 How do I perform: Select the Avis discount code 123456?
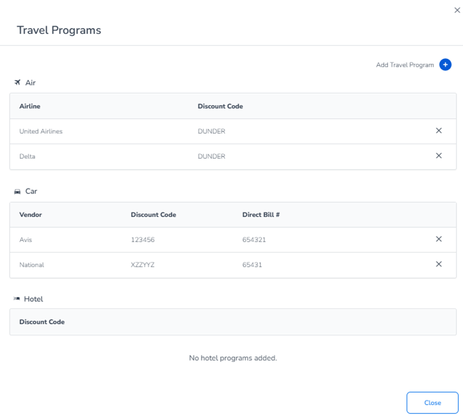(142, 240)
